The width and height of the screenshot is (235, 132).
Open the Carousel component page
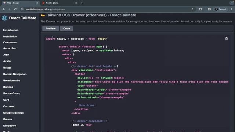tap(9, 106)
